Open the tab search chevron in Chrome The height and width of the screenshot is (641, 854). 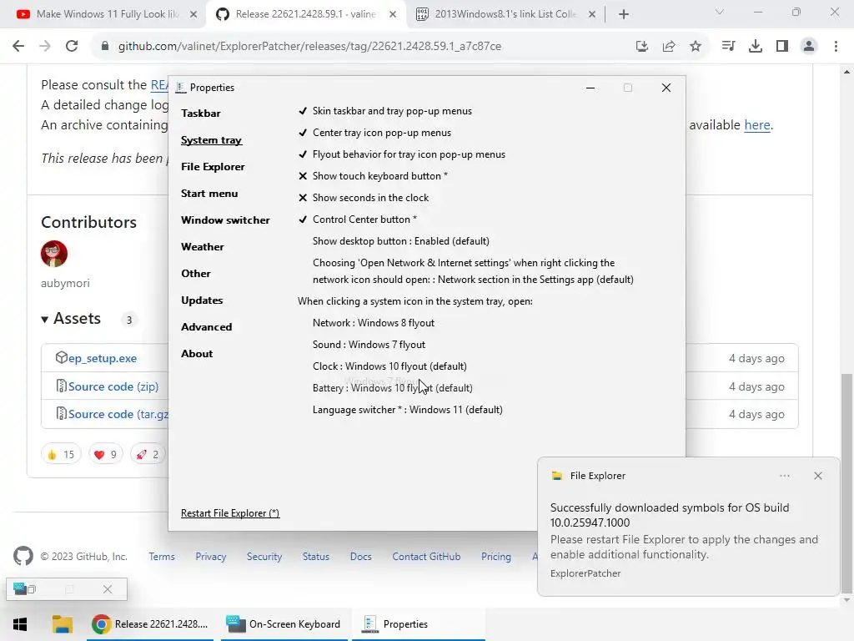click(x=720, y=12)
